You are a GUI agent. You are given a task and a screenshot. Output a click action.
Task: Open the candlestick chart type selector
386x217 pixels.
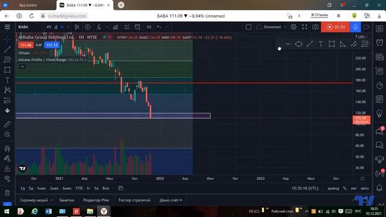pyautogui.click(x=77, y=27)
